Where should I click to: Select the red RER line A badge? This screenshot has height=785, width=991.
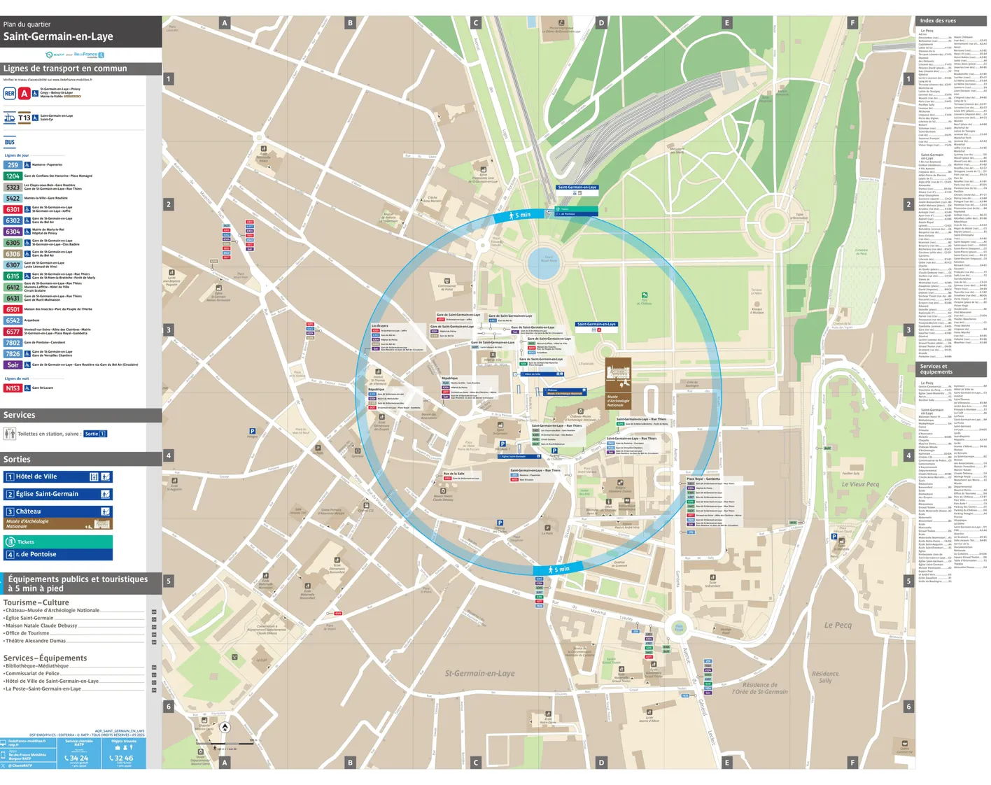coord(24,93)
